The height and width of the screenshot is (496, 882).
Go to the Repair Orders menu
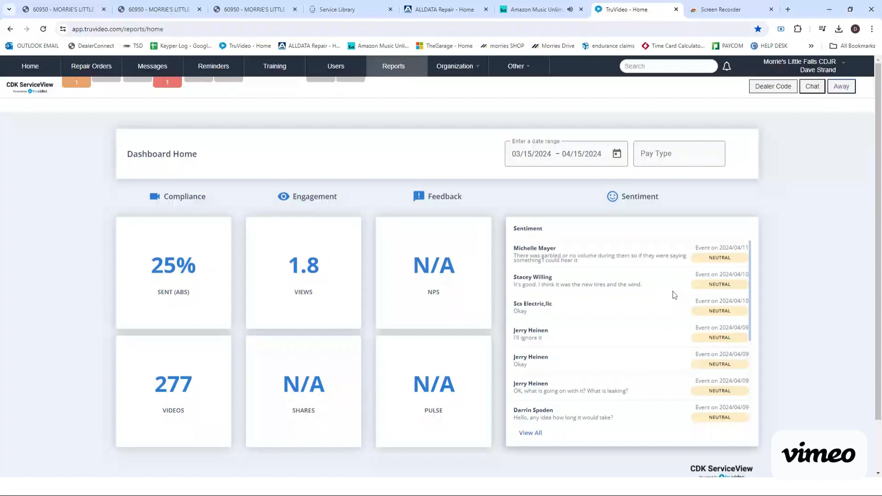(x=91, y=66)
